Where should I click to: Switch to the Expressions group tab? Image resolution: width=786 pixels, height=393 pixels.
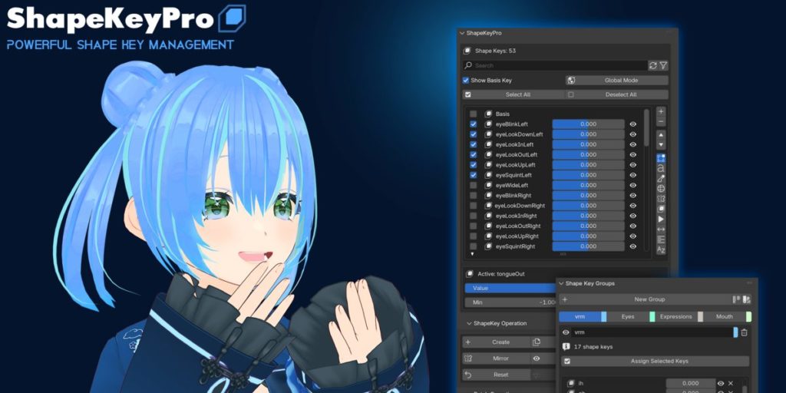point(675,316)
